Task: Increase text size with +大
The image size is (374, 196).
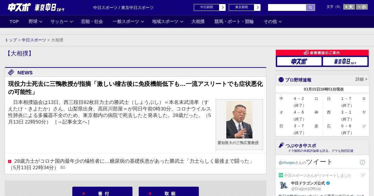Action: pos(349,7)
